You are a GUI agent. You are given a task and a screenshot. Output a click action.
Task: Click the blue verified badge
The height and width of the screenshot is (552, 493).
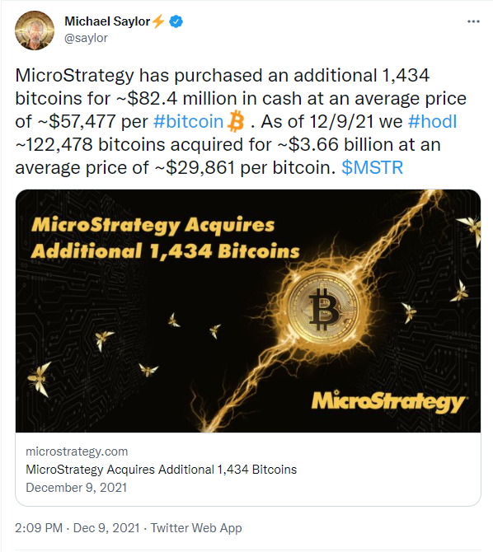pos(176,21)
